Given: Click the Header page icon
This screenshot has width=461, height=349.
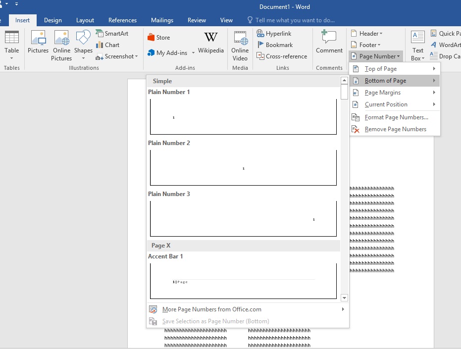Looking at the screenshot, I should pos(354,34).
